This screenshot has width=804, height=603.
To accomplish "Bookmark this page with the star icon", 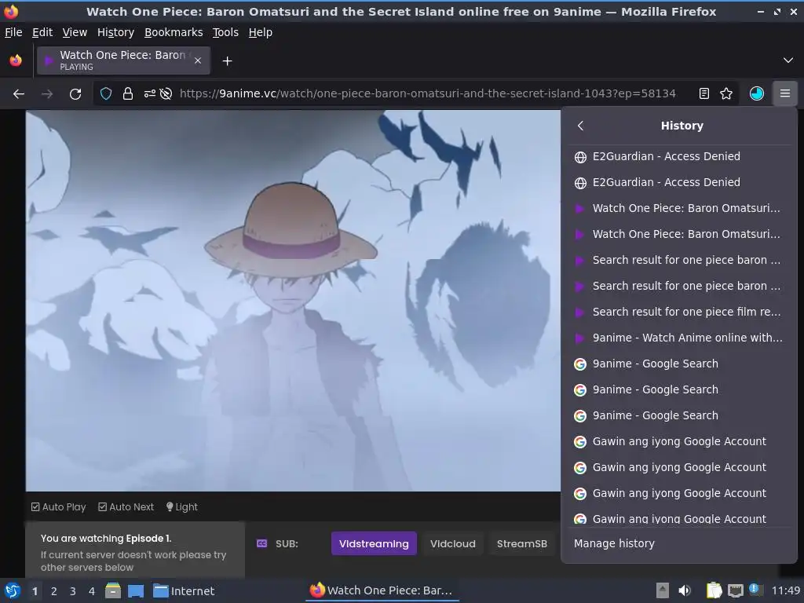I will (726, 94).
